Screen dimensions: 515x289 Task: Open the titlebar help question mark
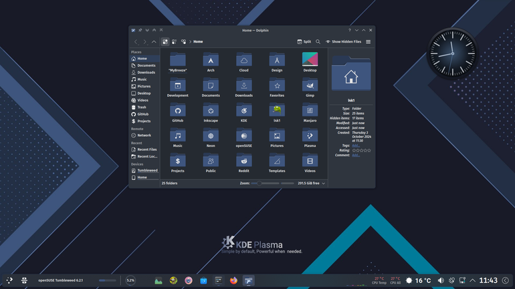(x=349, y=30)
